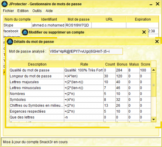Select the Lettres minuscules row

click(80, 88)
